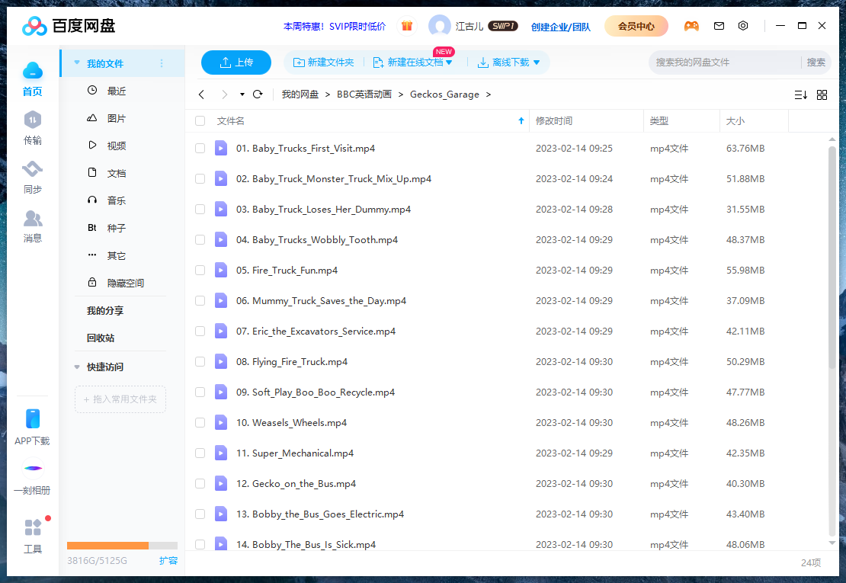The image size is (846, 583).
Task: Click the 上传 upload button
Action: coord(236,62)
